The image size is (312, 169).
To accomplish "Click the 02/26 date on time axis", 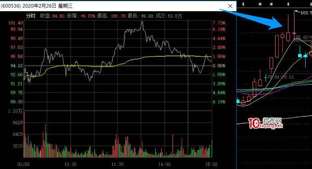I will (23, 164).
